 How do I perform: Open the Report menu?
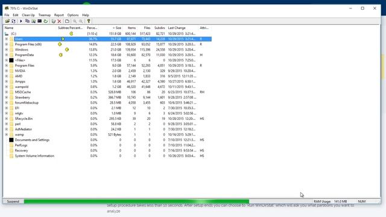(x=59, y=15)
